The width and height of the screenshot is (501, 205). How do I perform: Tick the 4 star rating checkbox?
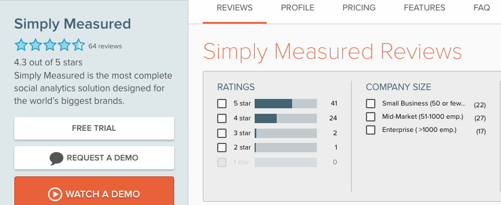tap(222, 118)
